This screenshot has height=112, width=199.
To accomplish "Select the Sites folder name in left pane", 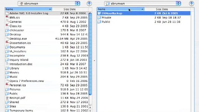I will 13,106.
